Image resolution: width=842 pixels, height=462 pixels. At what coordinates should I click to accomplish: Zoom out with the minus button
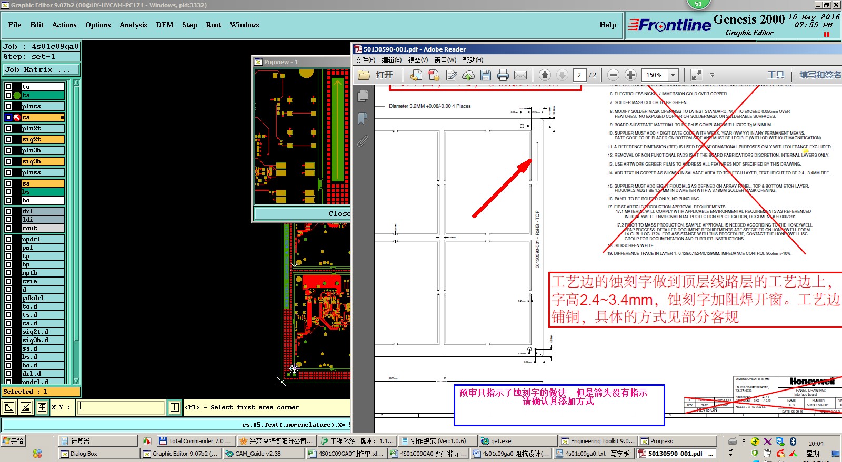click(x=613, y=75)
